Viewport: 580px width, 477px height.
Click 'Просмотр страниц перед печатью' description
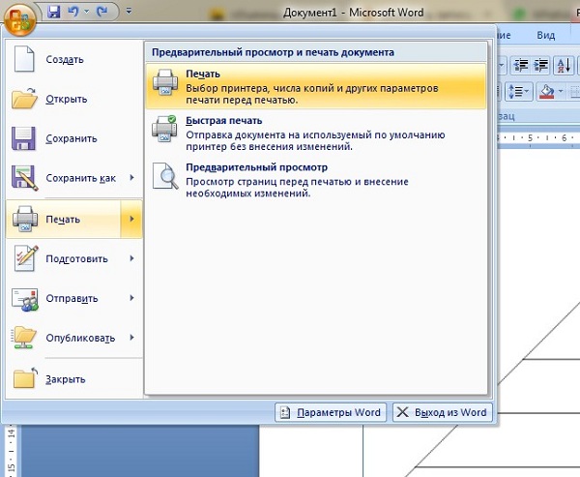297,188
